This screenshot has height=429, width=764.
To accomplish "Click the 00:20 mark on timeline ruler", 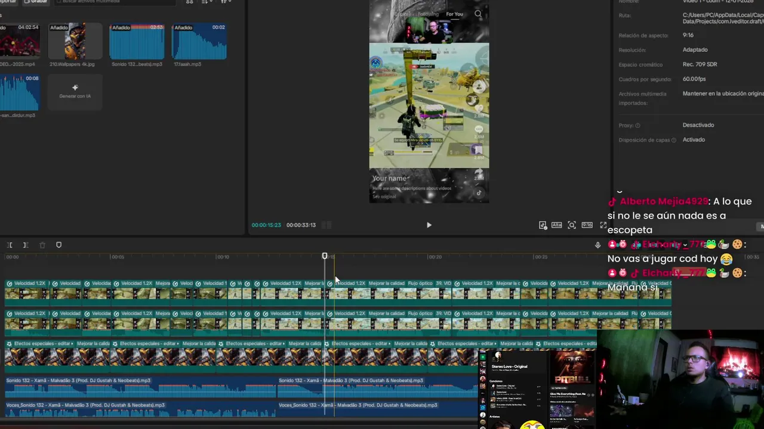I will 435,257.
